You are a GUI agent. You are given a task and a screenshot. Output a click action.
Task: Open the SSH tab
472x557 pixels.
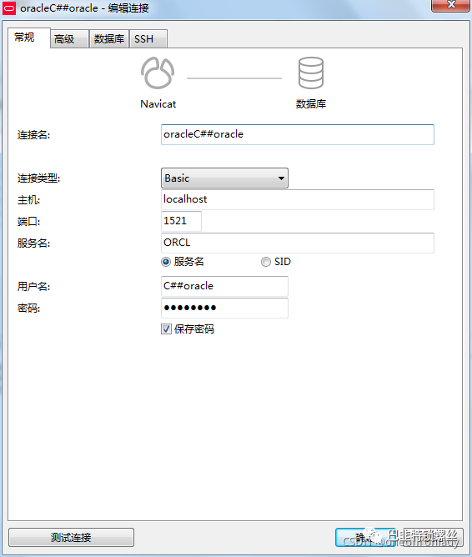coord(148,38)
